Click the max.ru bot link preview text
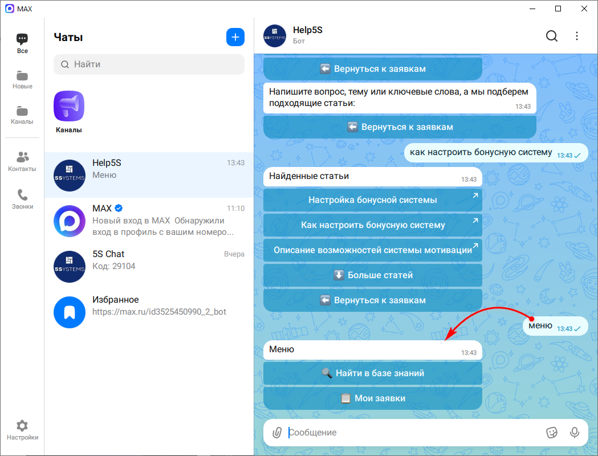 (159, 312)
